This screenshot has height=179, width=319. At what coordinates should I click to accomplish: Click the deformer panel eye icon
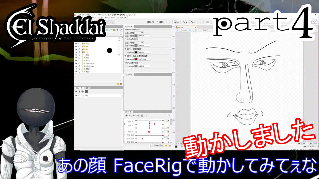click(x=76, y=92)
